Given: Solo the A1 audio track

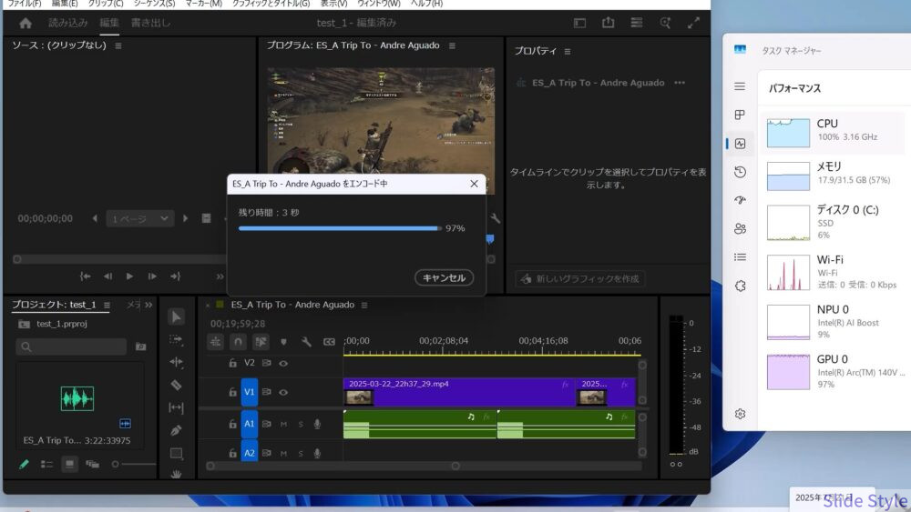Looking at the screenshot, I should pyautogui.click(x=301, y=425).
